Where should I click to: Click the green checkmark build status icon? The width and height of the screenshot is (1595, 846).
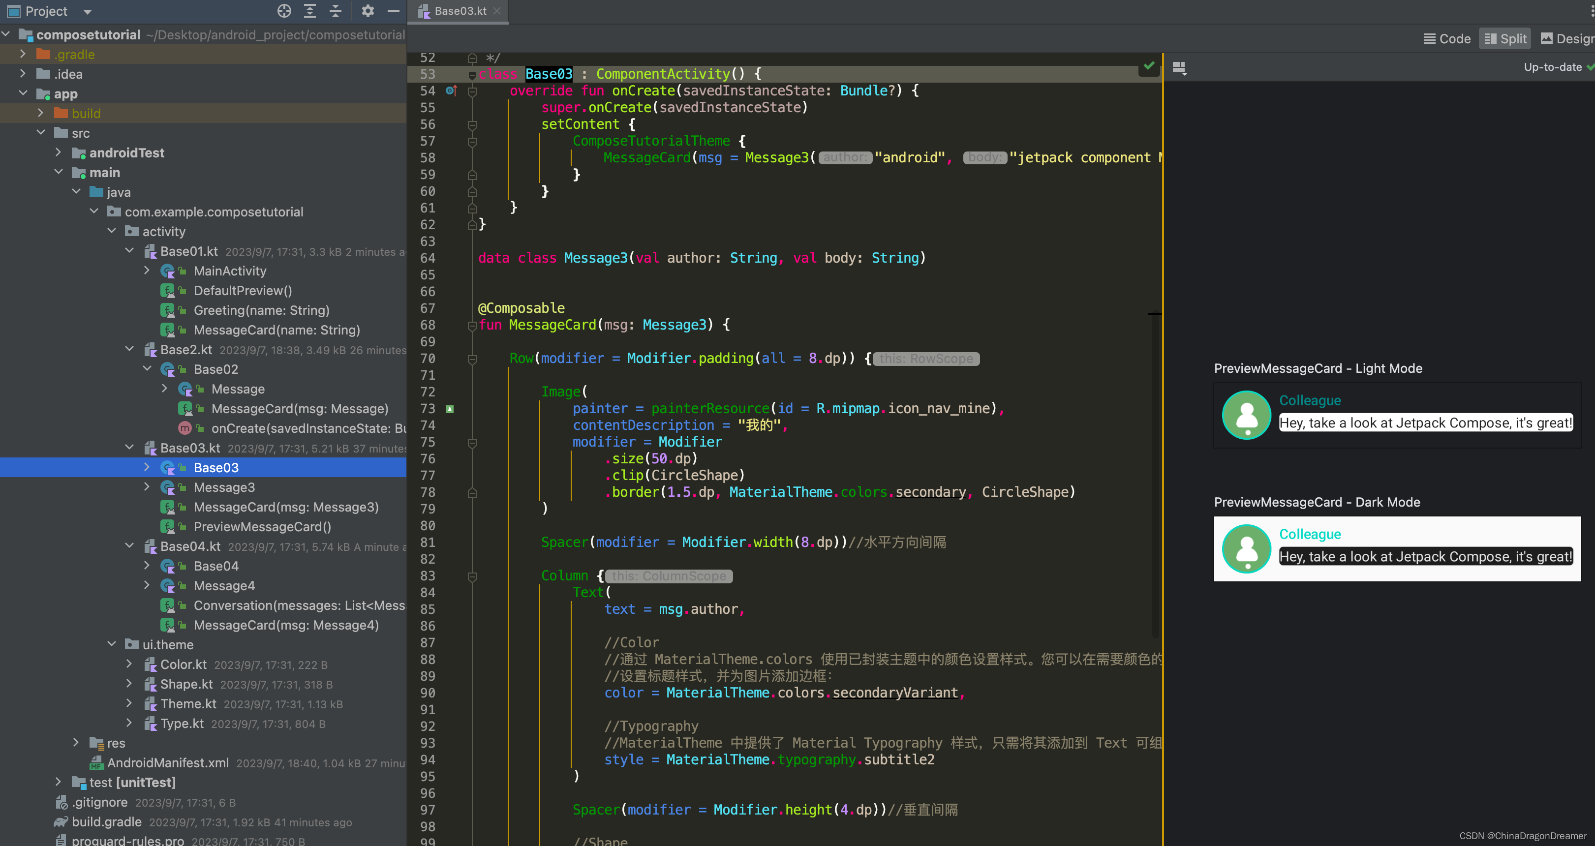pos(1150,65)
